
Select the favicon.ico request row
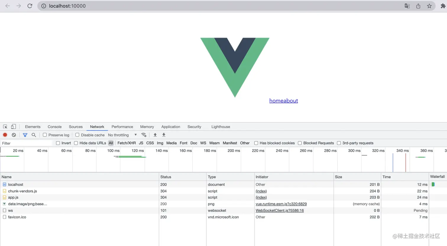pyautogui.click(x=223, y=217)
